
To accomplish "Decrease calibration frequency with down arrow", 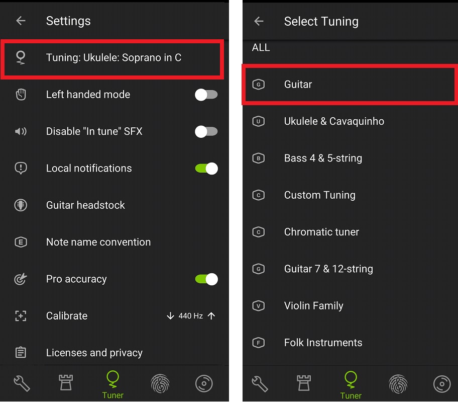I will click(x=170, y=316).
